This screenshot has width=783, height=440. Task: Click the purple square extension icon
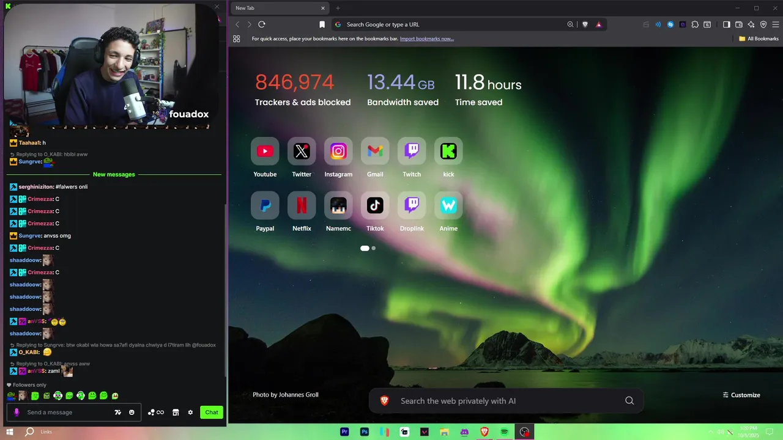coord(682,24)
